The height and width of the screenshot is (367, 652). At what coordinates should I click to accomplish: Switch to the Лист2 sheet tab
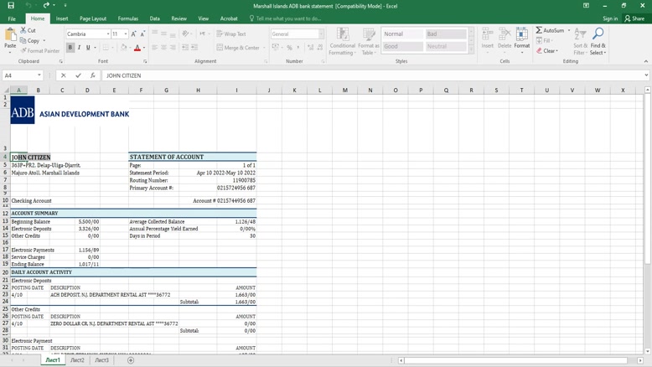(77, 360)
